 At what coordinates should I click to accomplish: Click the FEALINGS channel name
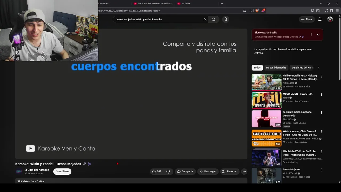[x=288, y=119]
